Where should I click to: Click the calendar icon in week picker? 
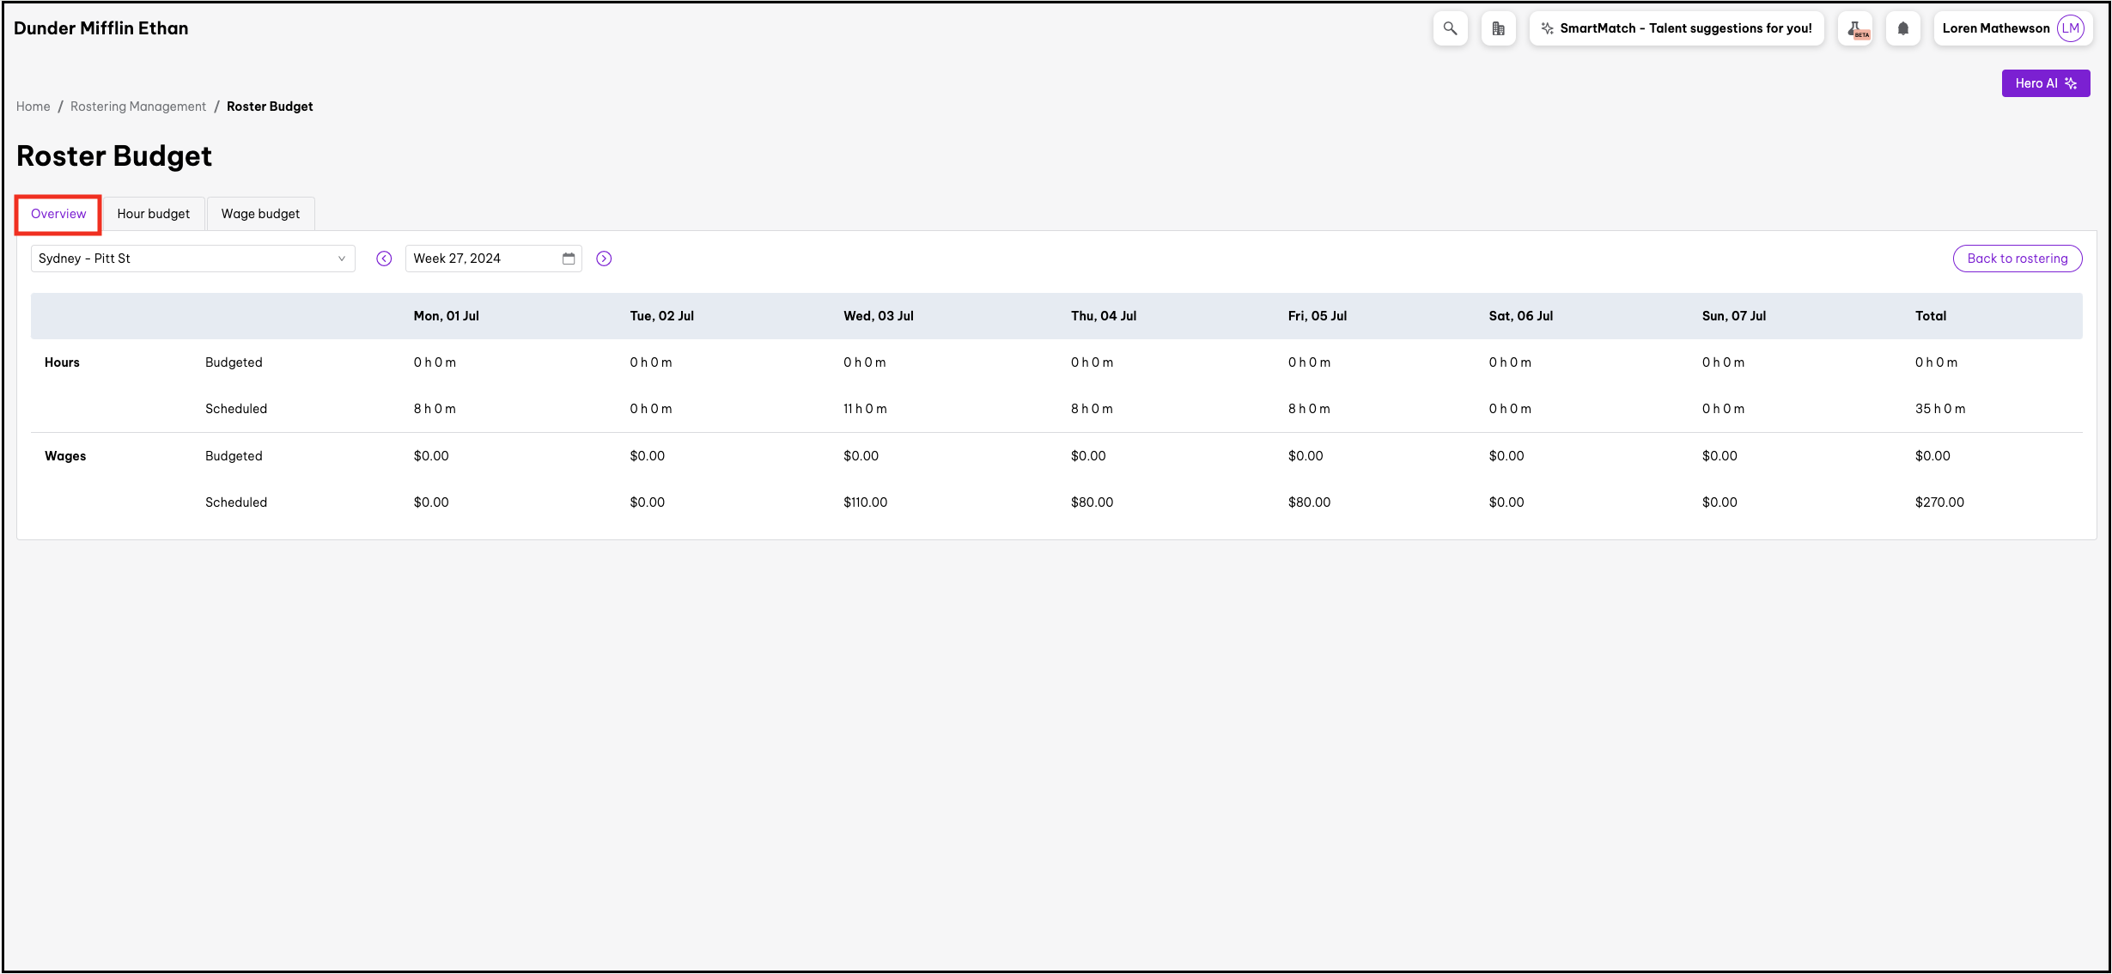pyautogui.click(x=569, y=259)
